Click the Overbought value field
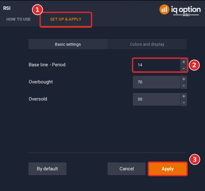 tap(157, 82)
